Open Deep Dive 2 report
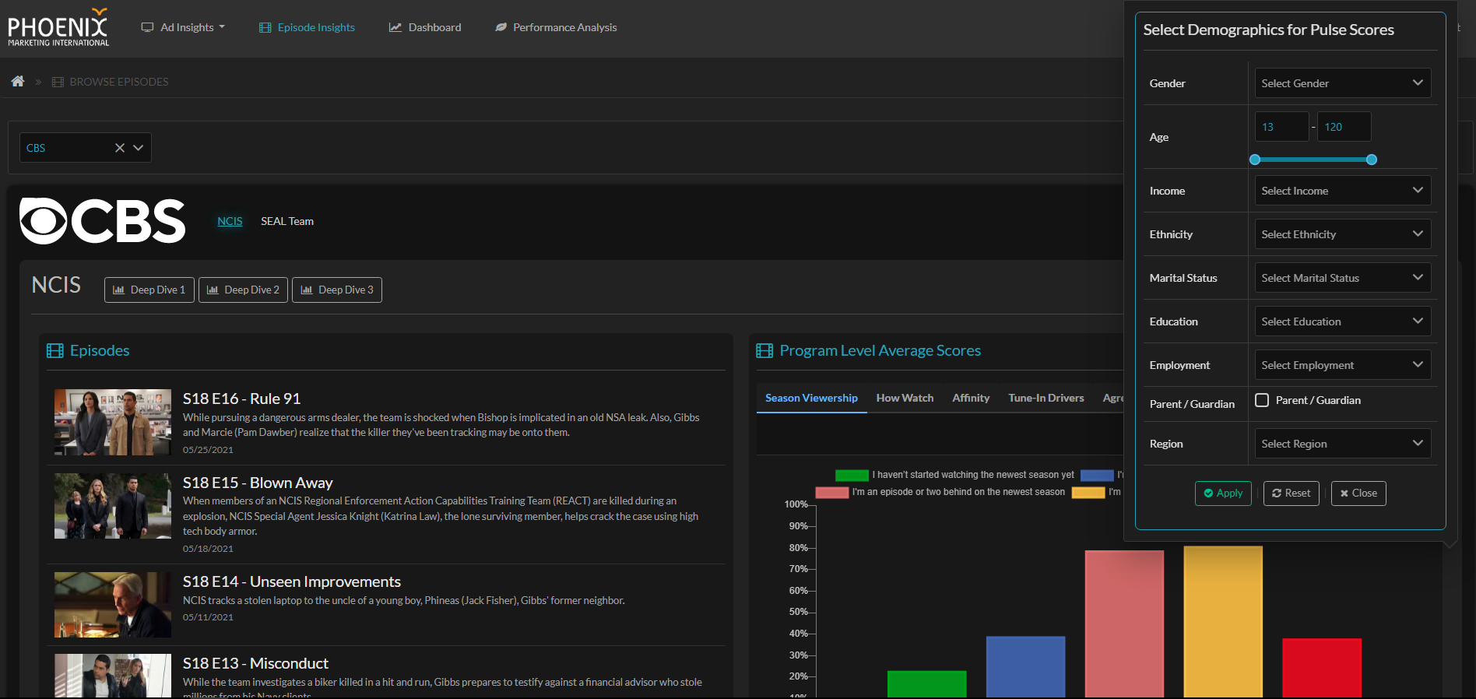Image resolution: width=1476 pixels, height=699 pixels. click(x=244, y=290)
